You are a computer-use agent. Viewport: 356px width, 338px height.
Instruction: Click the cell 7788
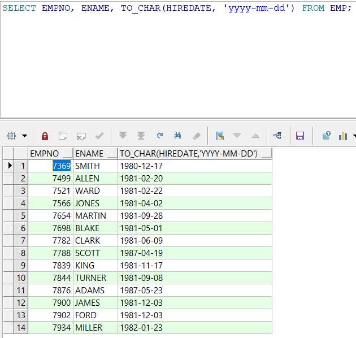point(51,253)
